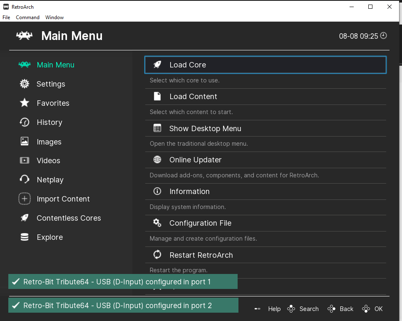Maximize the RetroArch window
The width and height of the screenshot is (402, 321).
(x=370, y=7)
